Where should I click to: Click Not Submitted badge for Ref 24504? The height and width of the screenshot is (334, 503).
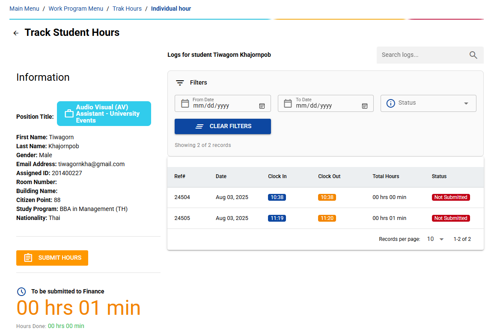click(x=450, y=197)
